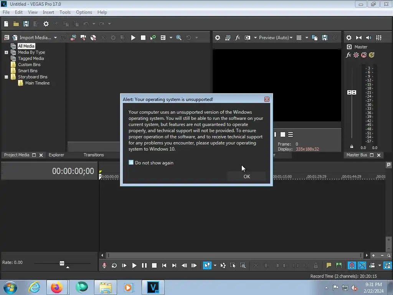Open Import Media dropdown arrow
This screenshot has width=393, height=295.
coord(55,38)
